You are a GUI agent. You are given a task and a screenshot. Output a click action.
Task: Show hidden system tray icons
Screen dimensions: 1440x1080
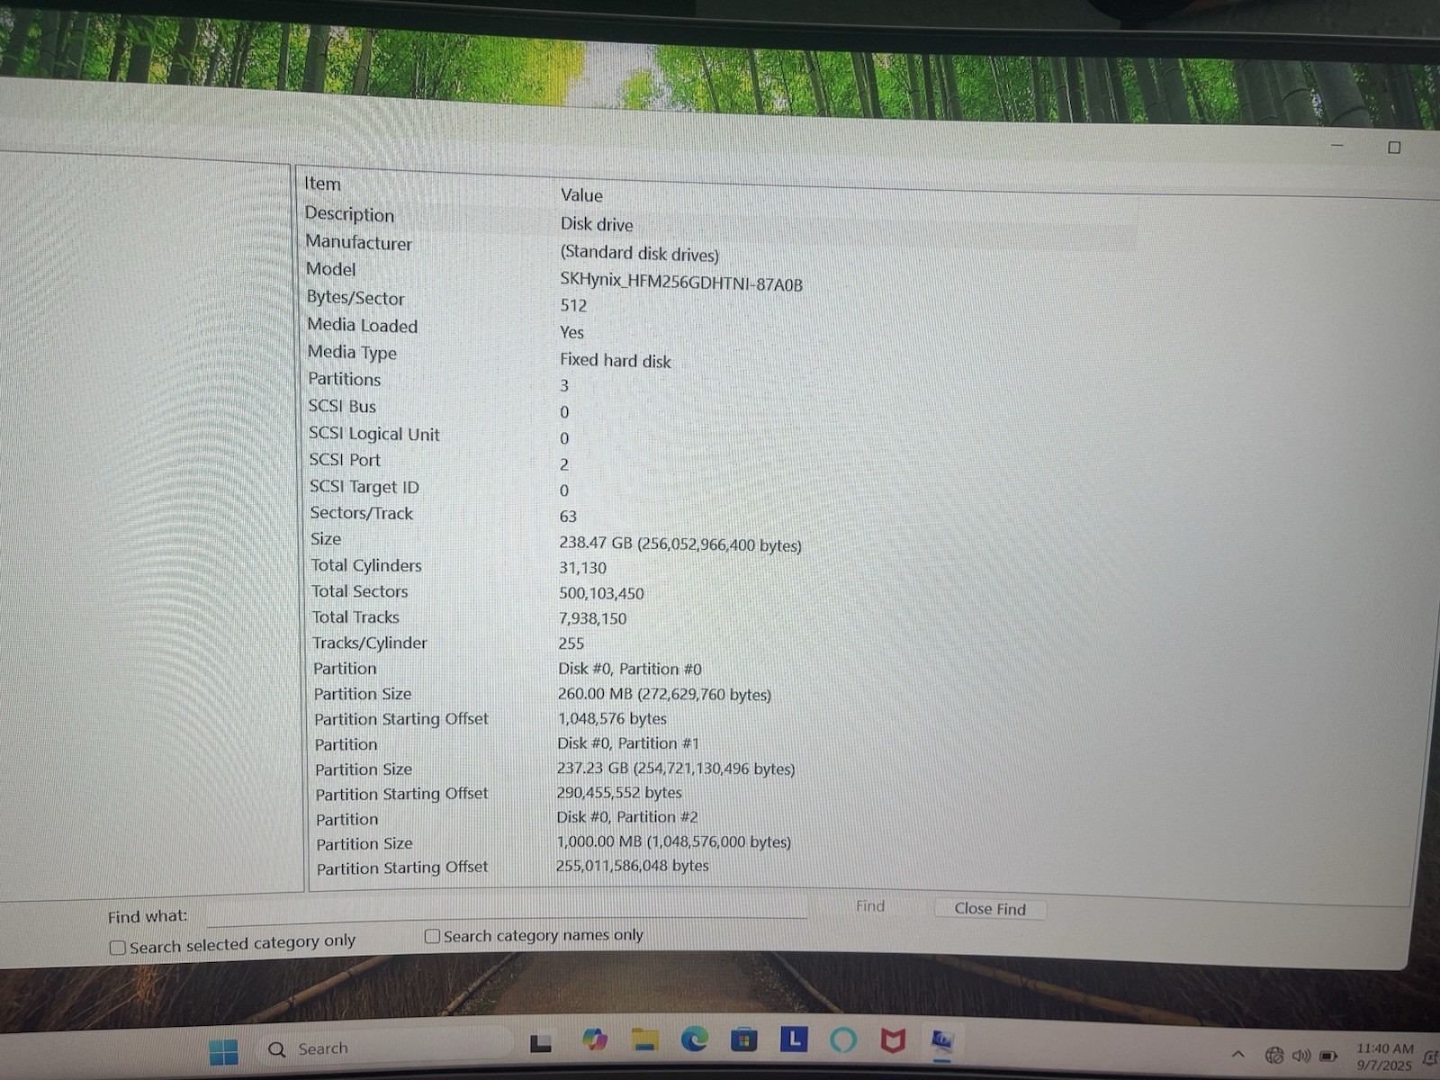click(1238, 1054)
